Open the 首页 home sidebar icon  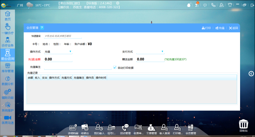tap(7, 16)
